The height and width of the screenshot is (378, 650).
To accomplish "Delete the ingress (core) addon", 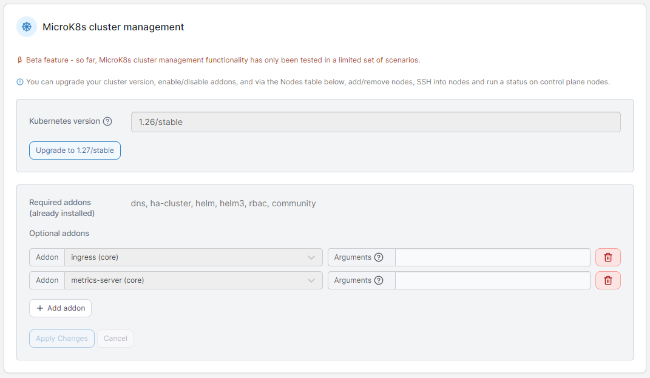I will click(608, 257).
